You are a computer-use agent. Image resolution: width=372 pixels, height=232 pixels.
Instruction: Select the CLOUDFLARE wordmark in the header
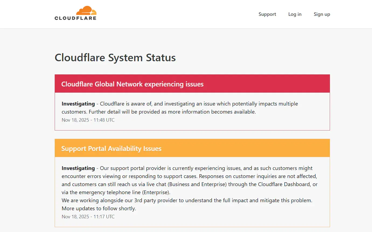[75, 18]
